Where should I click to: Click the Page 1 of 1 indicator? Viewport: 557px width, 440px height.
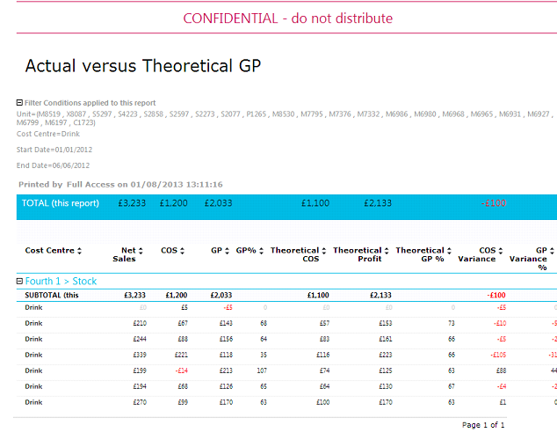click(x=482, y=425)
